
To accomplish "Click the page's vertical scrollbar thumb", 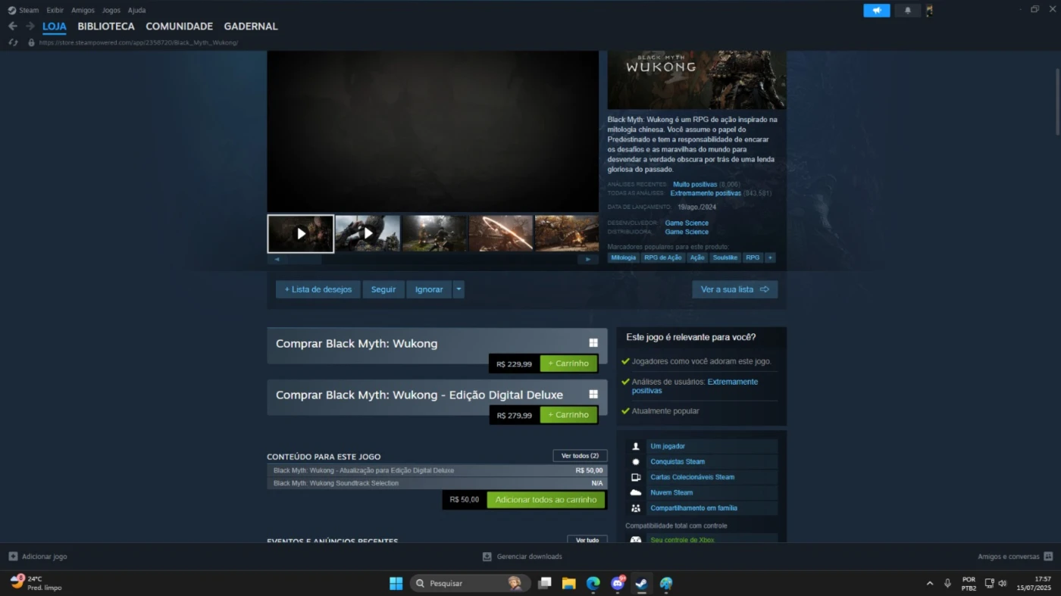I will (1057, 101).
